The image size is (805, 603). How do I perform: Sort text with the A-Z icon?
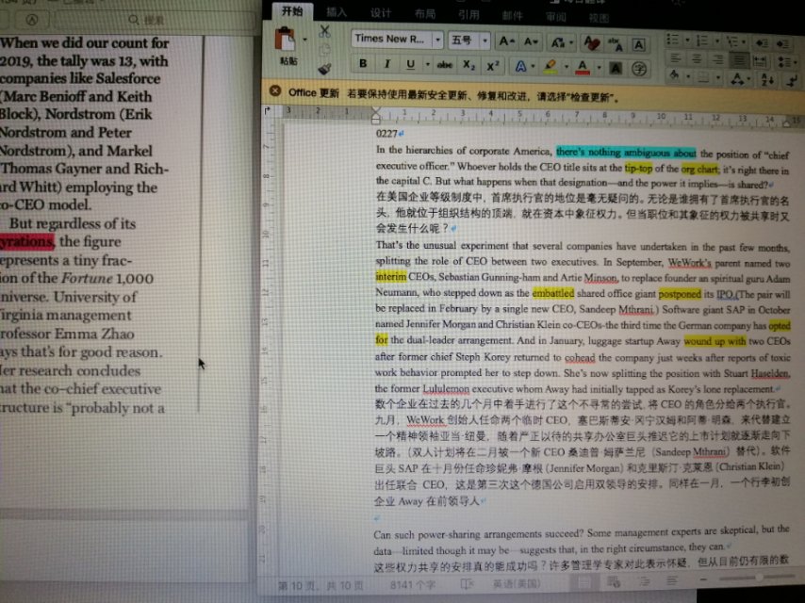767,80
